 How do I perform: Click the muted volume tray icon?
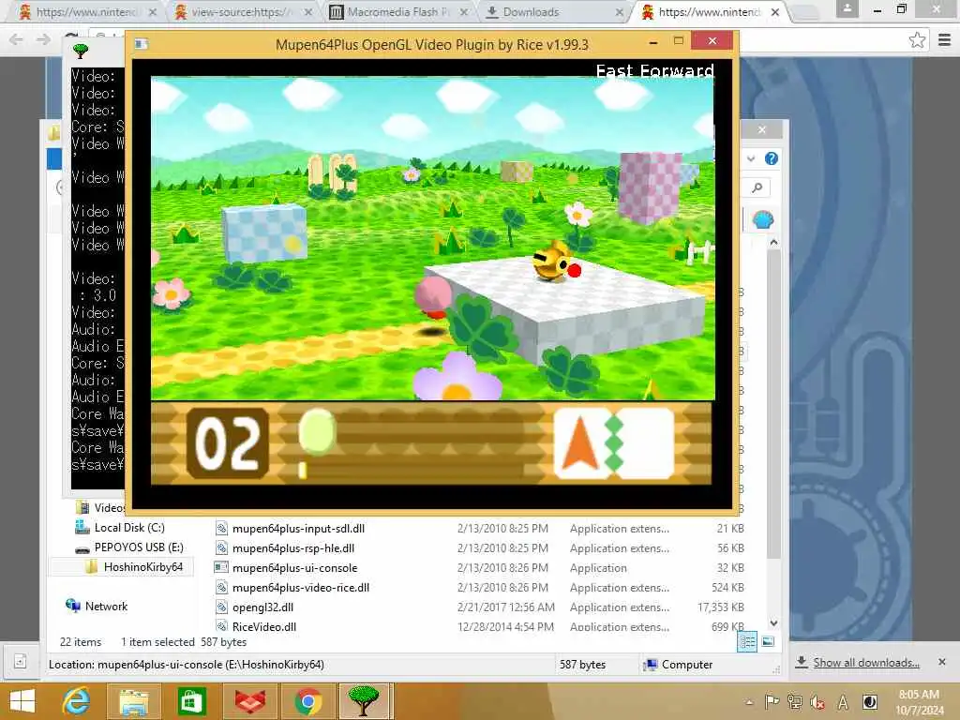pyautogui.click(x=817, y=701)
